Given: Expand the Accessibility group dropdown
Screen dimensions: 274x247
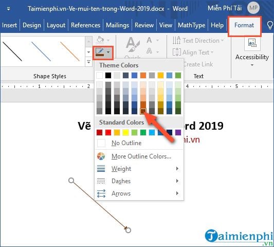Looking at the screenshot, I should click(252, 65).
